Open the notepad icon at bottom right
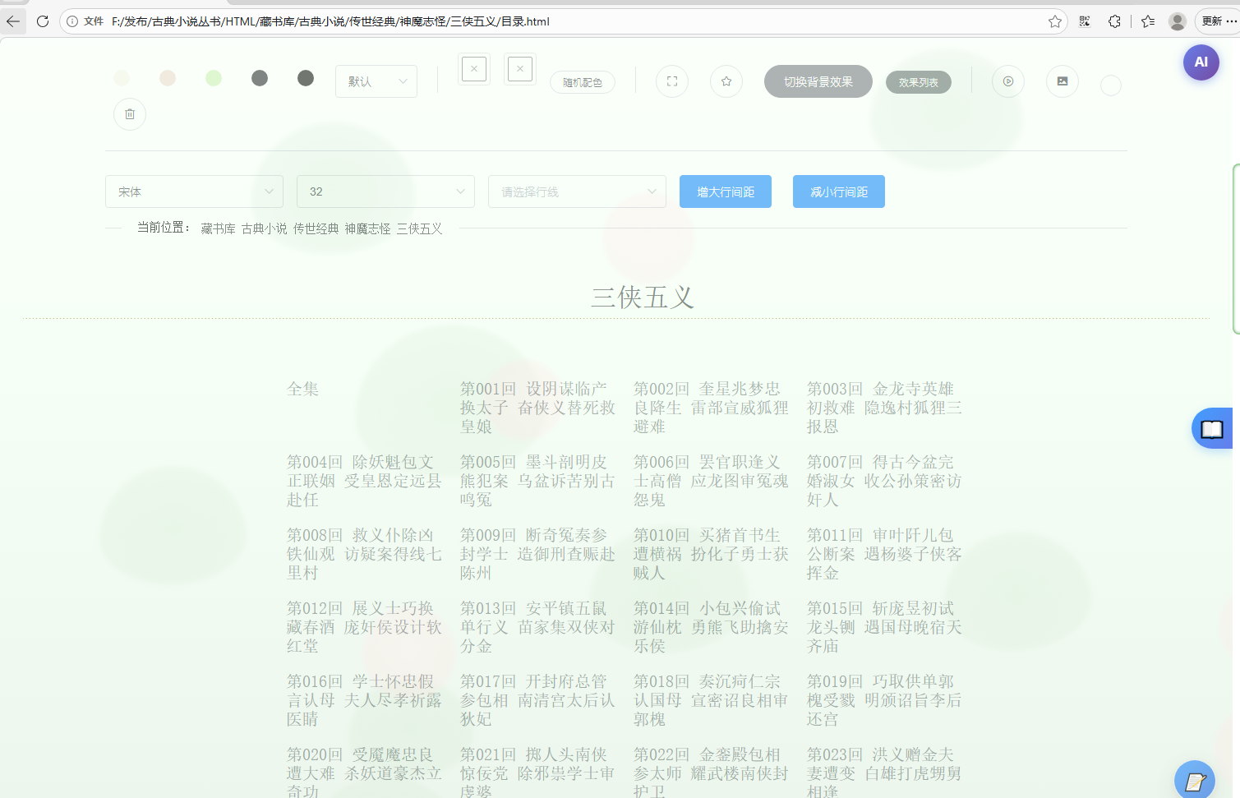This screenshot has width=1240, height=798. [1195, 780]
